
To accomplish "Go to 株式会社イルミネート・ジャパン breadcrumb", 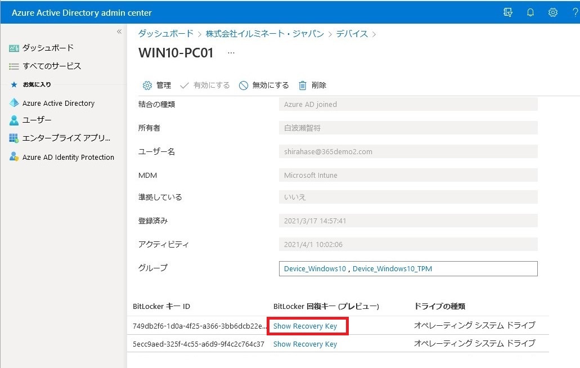I will [264, 34].
